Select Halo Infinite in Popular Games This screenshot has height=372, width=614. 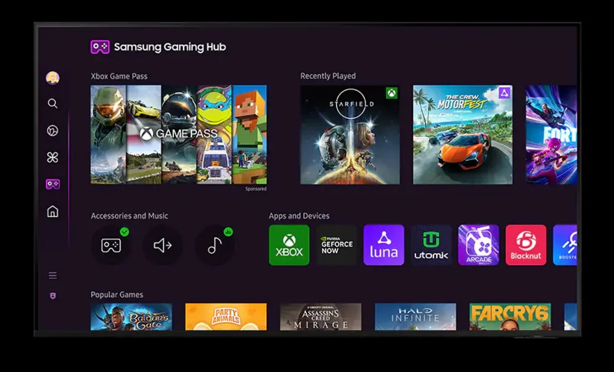click(x=415, y=316)
